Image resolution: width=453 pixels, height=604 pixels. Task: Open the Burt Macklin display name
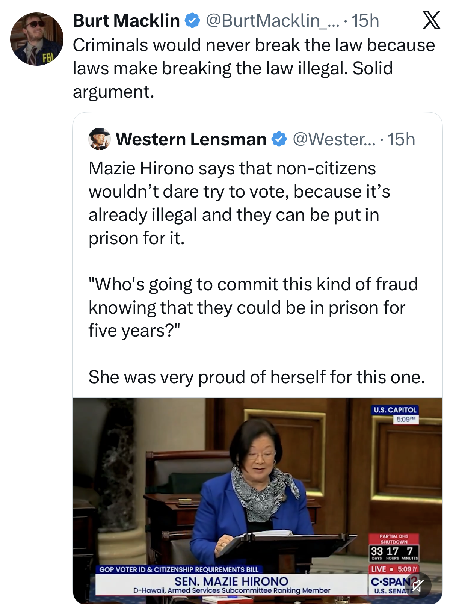click(x=126, y=21)
